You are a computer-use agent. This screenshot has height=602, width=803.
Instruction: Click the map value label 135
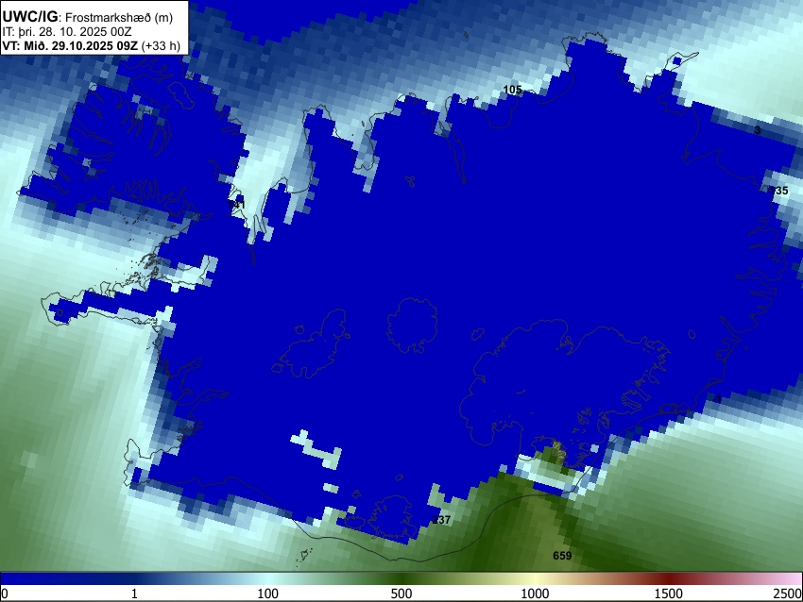pyautogui.click(x=779, y=191)
